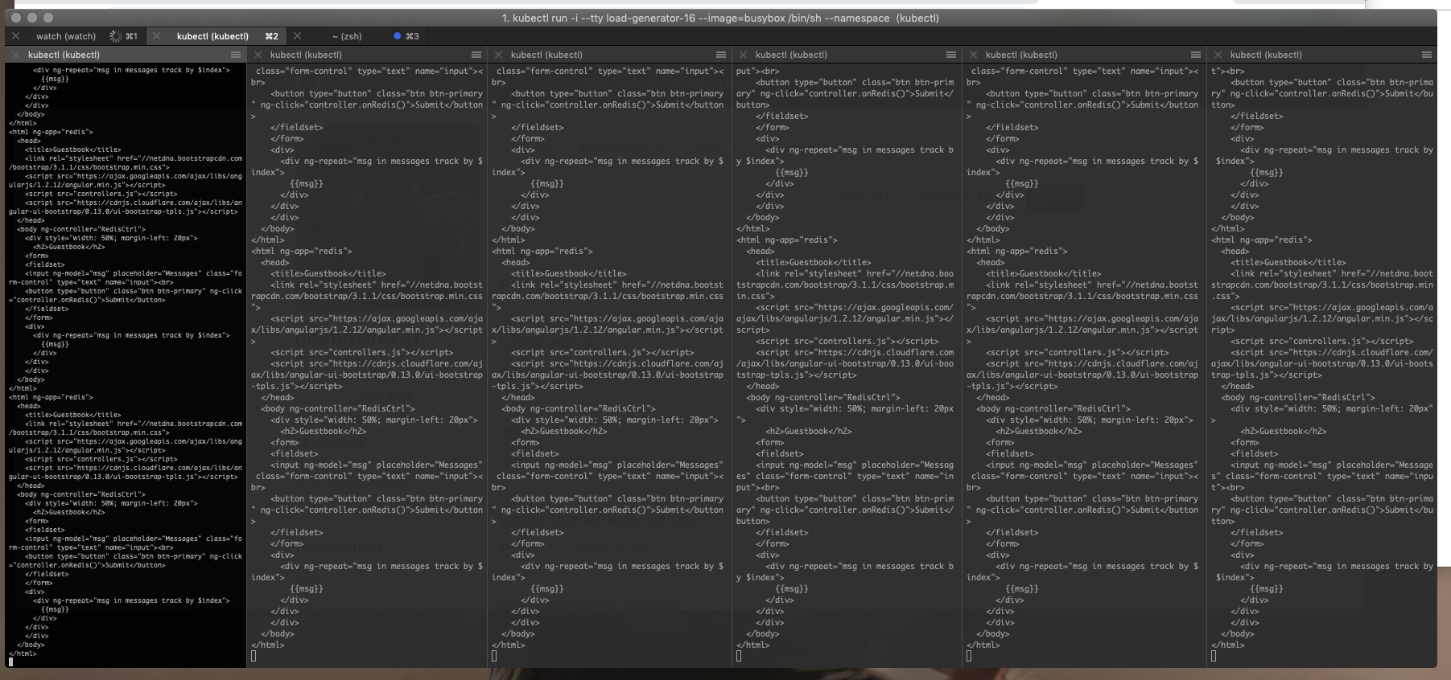Image resolution: width=1451 pixels, height=680 pixels.
Task: Open hamburger menu of second pane from left
Action: 476,55
